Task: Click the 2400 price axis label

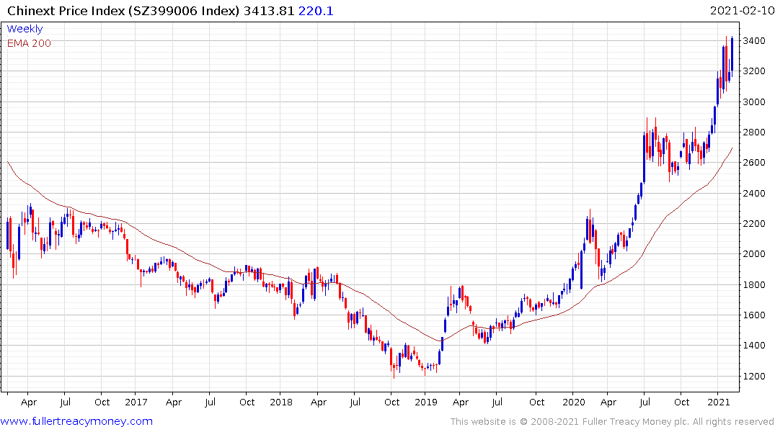Action: tap(754, 193)
